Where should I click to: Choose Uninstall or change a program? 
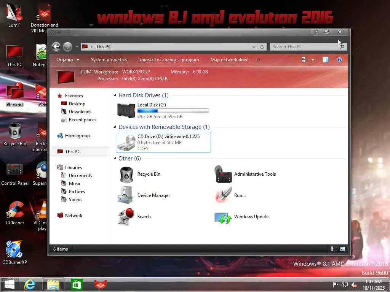[x=169, y=60]
